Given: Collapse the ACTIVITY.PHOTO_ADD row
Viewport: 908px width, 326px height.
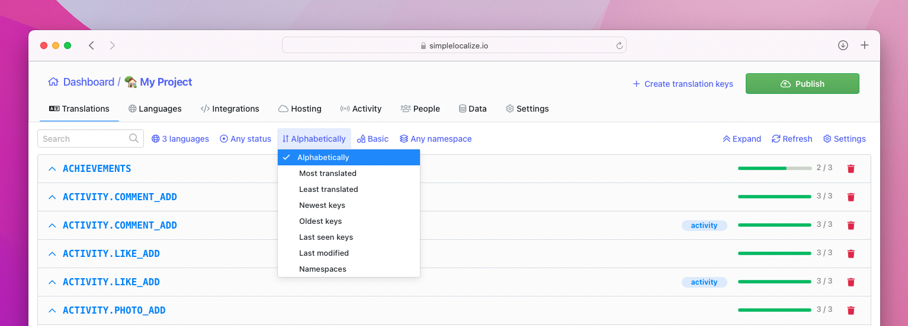Looking at the screenshot, I should pos(52,311).
